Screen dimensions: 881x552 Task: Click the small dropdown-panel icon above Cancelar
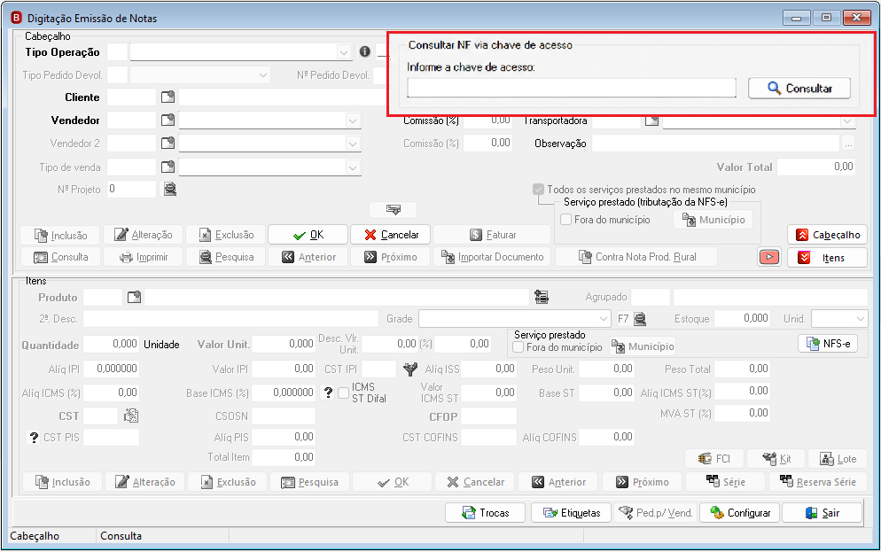pyautogui.click(x=394, y=209)
